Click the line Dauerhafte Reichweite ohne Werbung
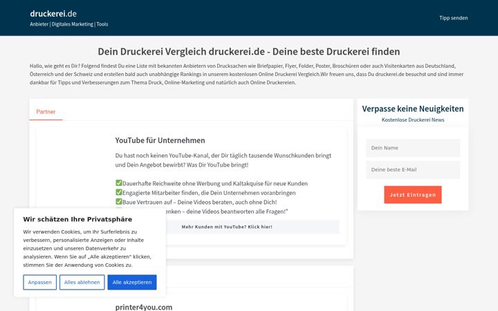The height and width of the screenshot is (311, 498). point(215,183)
